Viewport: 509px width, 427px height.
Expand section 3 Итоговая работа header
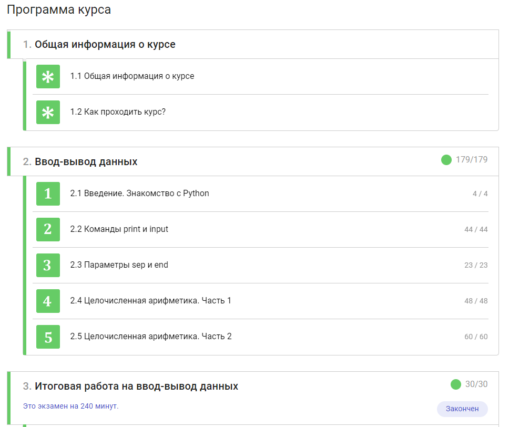coord(136,387)
